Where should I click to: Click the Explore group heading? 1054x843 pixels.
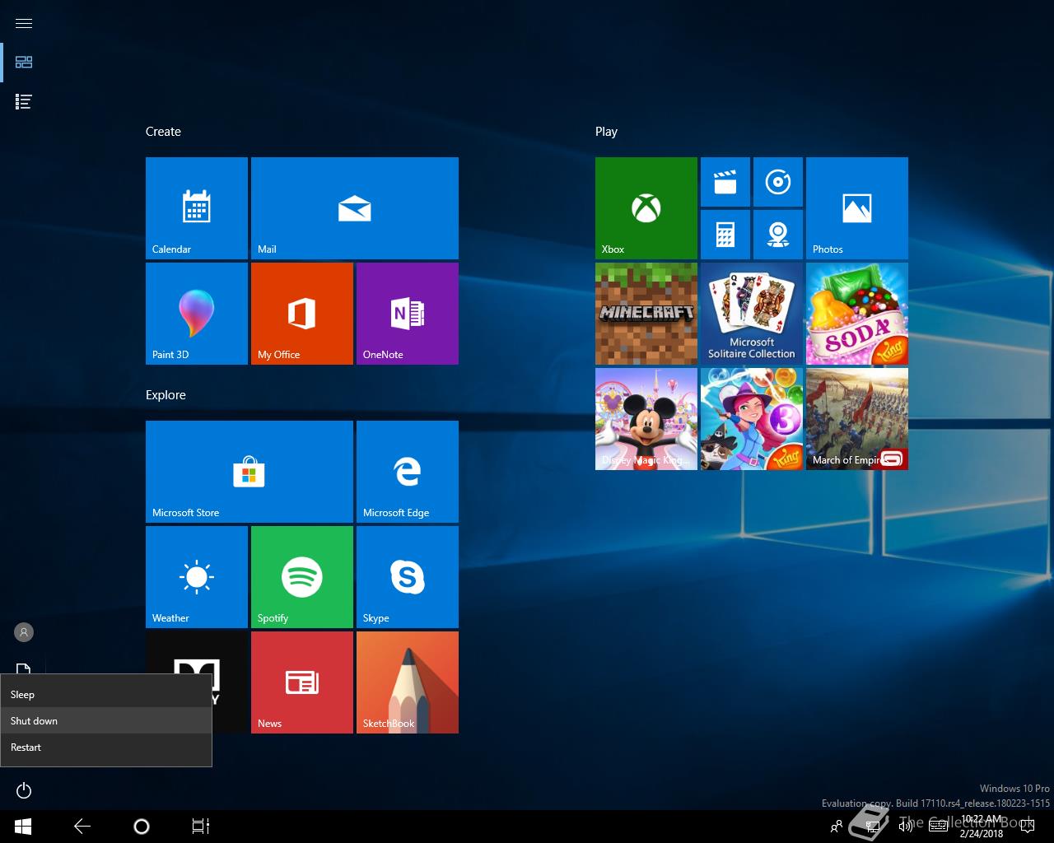pos(166,395)
